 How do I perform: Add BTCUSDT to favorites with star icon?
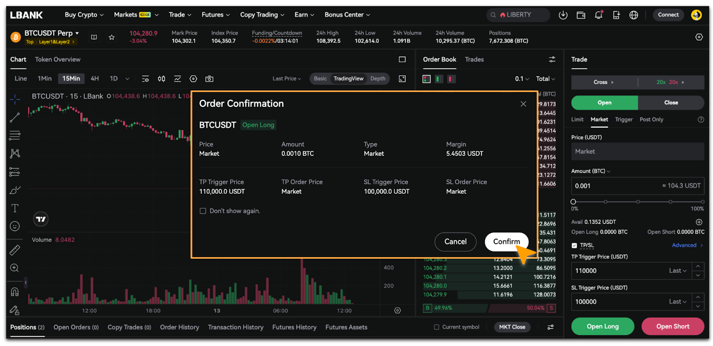[x=111, y=37]
